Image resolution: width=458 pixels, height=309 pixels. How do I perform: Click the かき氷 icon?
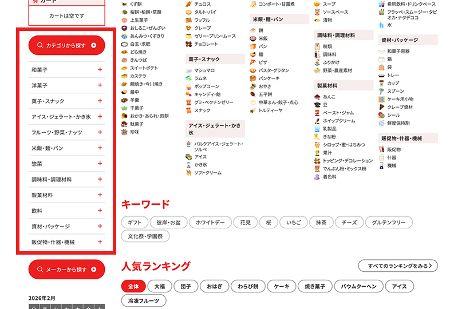tap(189, 165)
